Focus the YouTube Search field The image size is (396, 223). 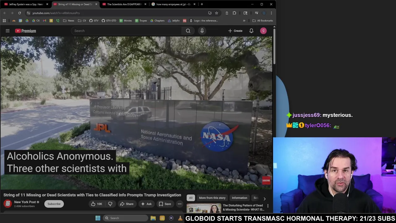[x=126, y=31]
